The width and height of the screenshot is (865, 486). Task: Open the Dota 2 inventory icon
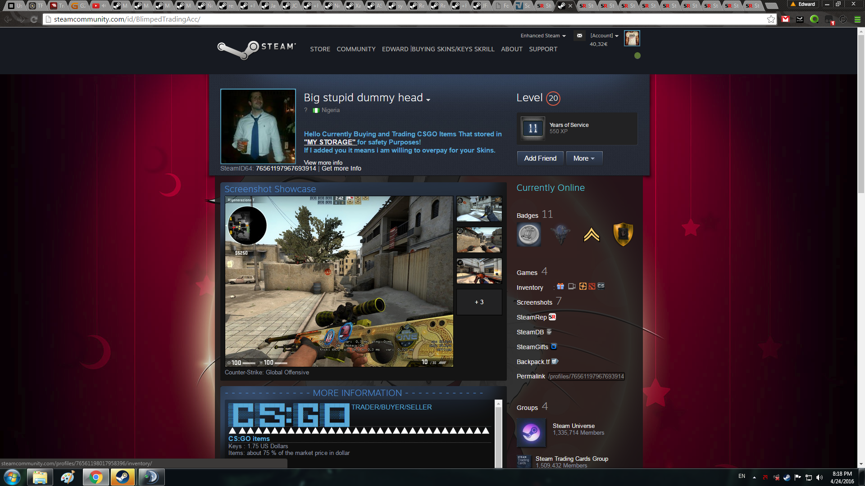(x=592, y=286)
